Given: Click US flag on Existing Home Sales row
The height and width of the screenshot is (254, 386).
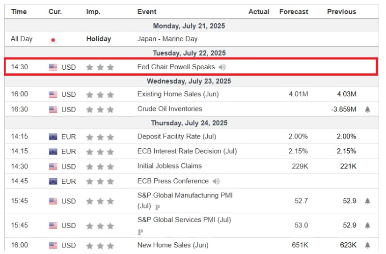Looking at the screenshot, I should click(53, 94).
